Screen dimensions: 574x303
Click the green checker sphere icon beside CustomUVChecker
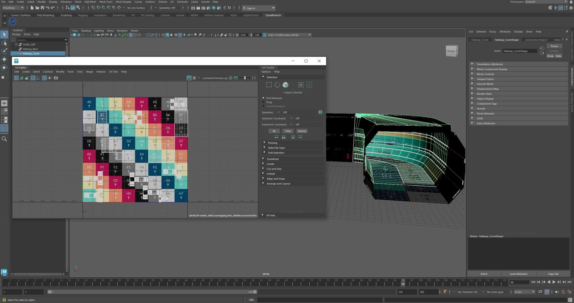click(x=230, y=78)
